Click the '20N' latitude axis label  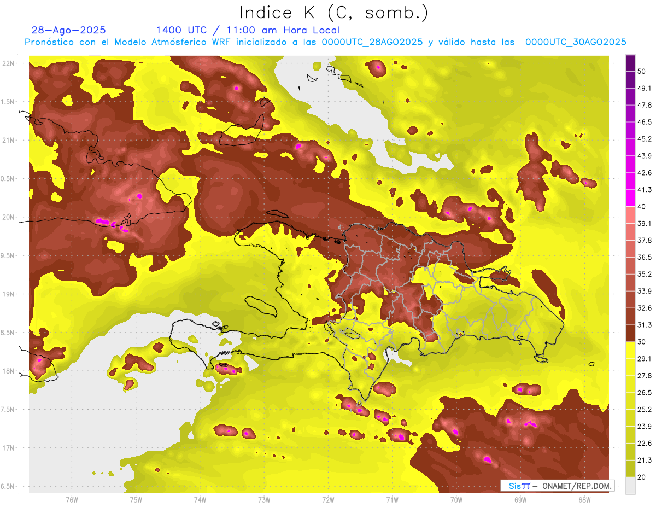[x=8, y=218]
